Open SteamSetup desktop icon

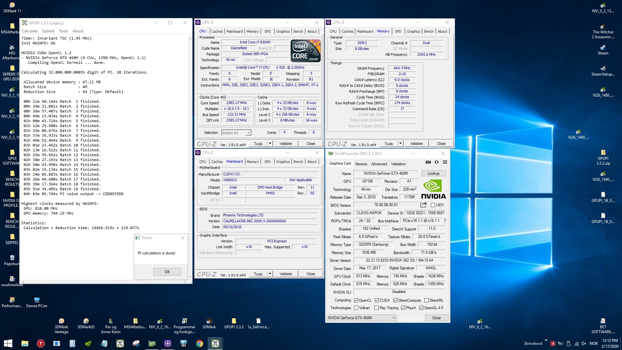(603, 71)
